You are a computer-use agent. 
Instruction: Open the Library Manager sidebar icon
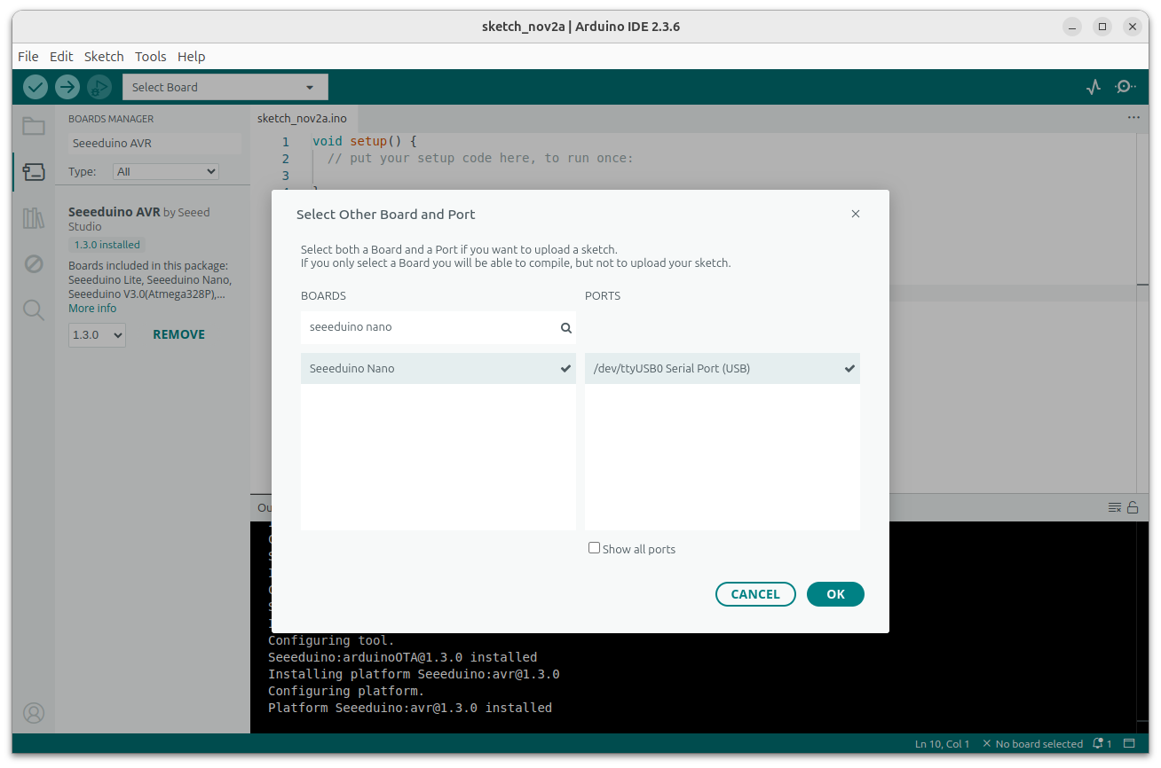[34, 218]
